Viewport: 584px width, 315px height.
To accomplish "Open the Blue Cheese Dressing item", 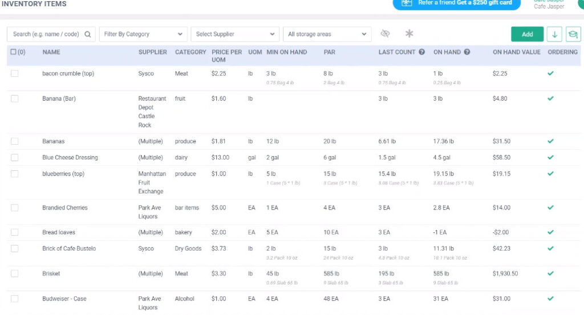I will pyautogui.click(x=70, y=157).
